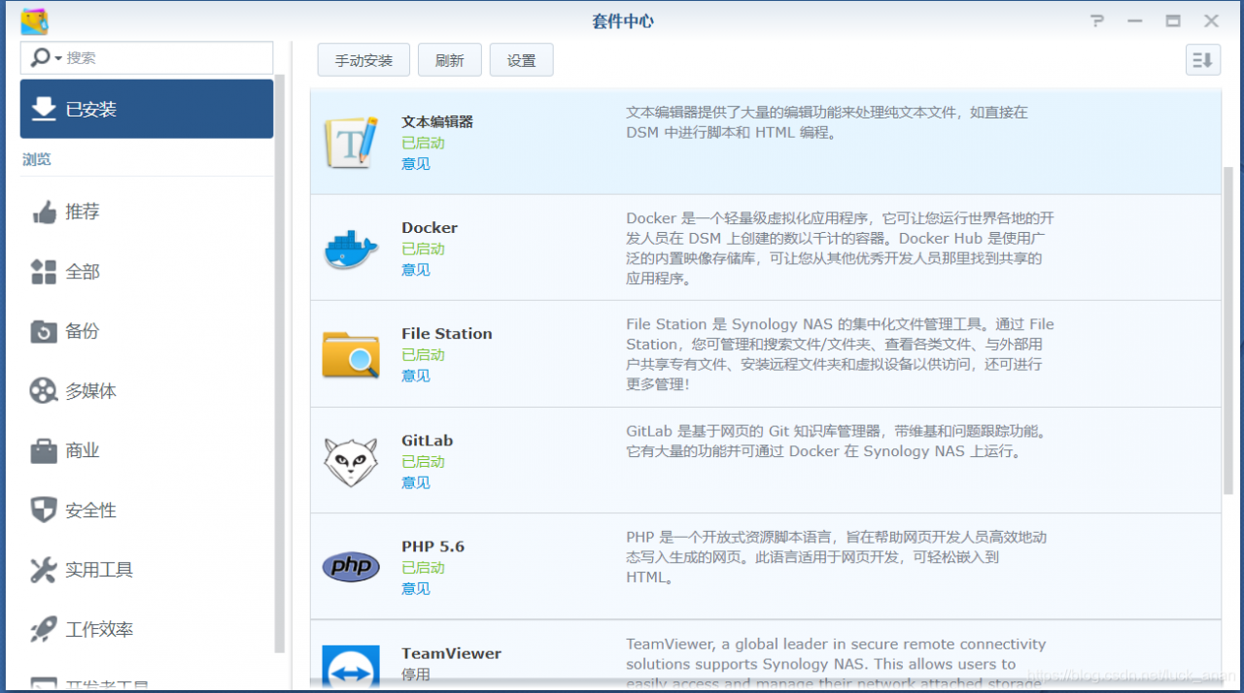Open the 推荐 recommended category
The width and height of the screenshot is (1244, 693).
tap(147, 212)
